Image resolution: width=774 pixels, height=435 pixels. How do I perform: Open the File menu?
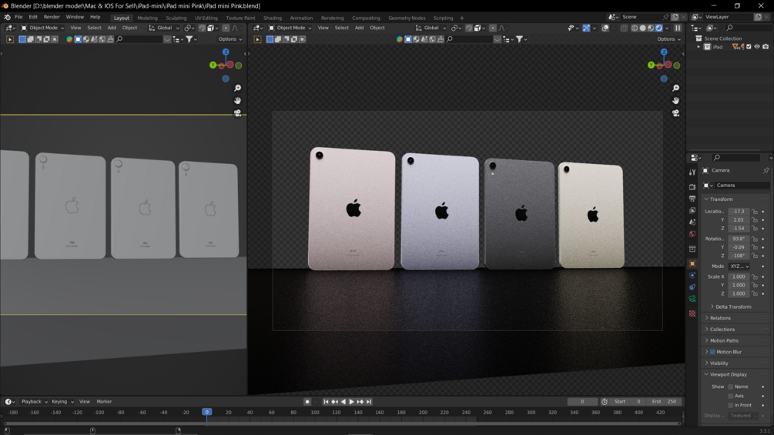tap(18, 17)
